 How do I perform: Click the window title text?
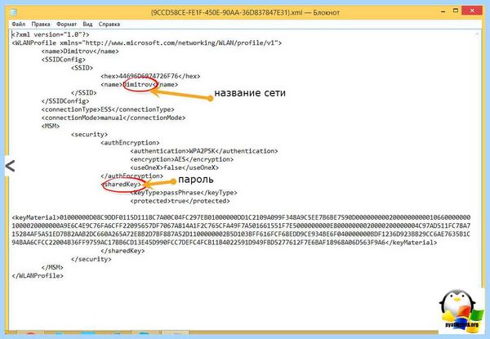point(245,12)
